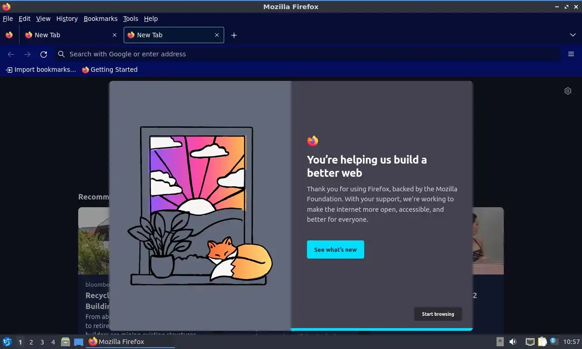The image size is (582, 349).
Task: Click the Firefox logo in welcome dialog
Action: click(x=313, y=141)
